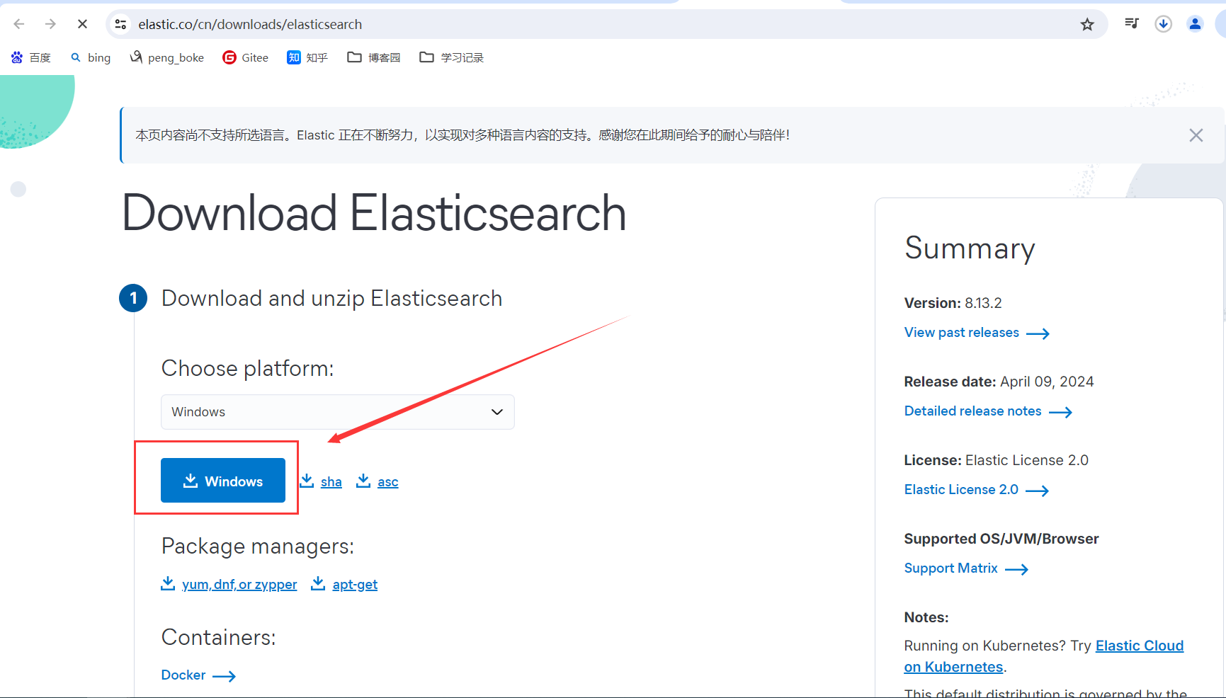
Task: Open the peng_boke bookmark
Action: pyautogui.click(x=167, y=57)
